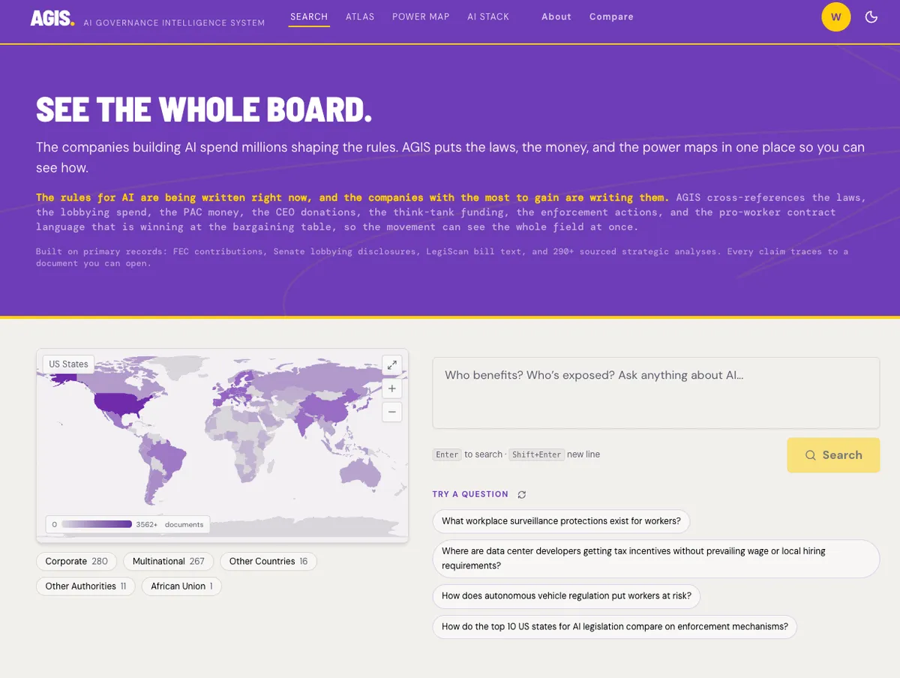Select the Other Authorities 11 chip
The height and width of the screenshot is (678, 900).
tap(85, 586)
